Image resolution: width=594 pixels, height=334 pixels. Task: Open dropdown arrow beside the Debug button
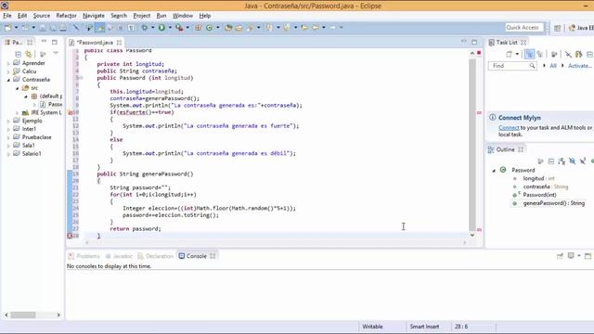[152, 28]
